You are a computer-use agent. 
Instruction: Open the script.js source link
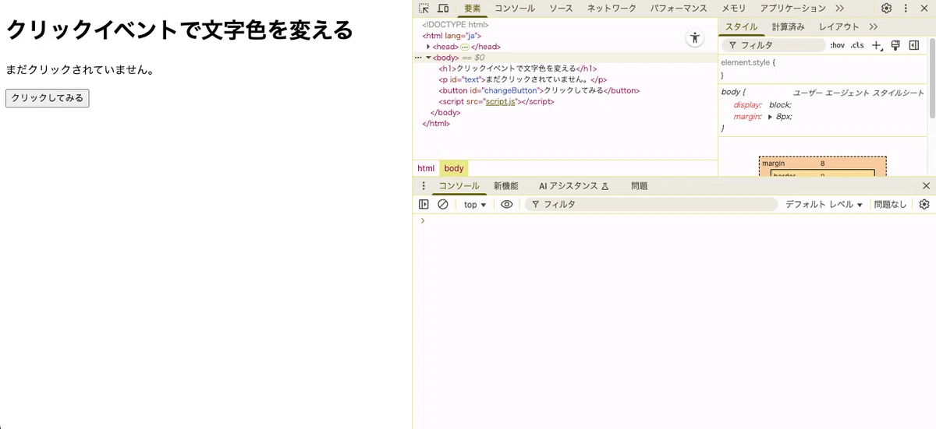500,101
